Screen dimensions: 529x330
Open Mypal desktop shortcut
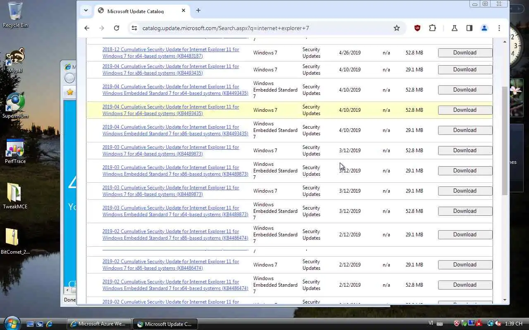(x=15, y=60)
